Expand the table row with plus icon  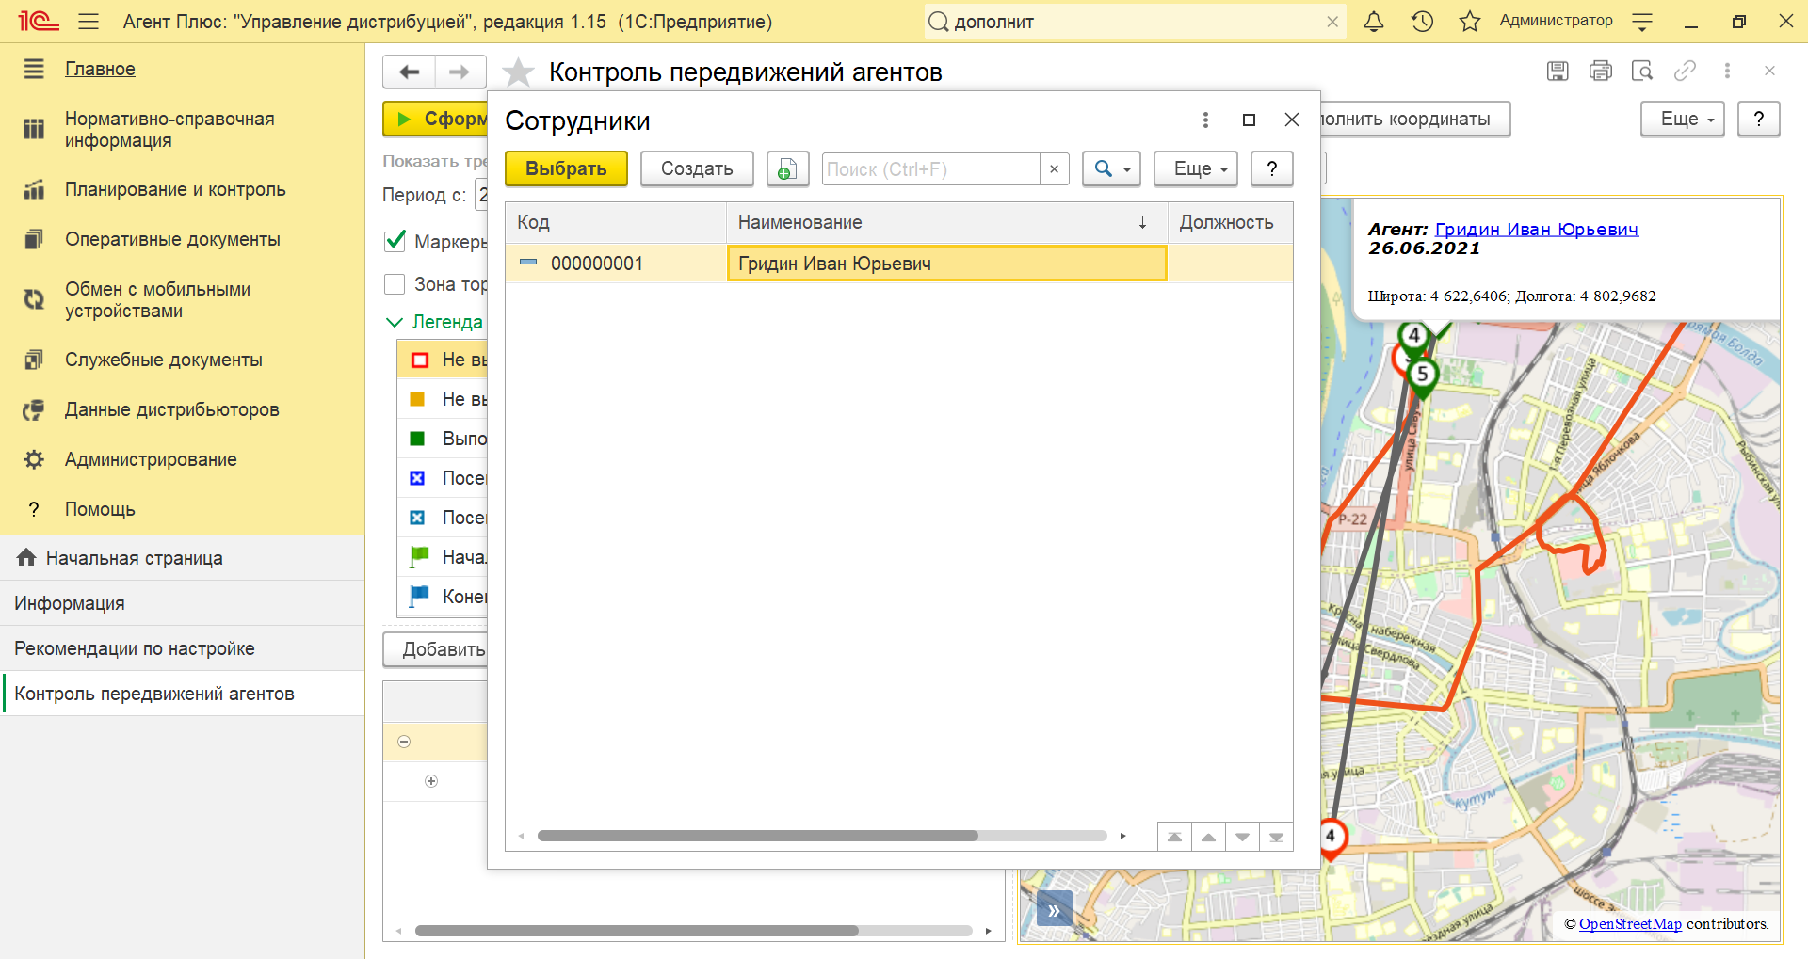point(431,781)
